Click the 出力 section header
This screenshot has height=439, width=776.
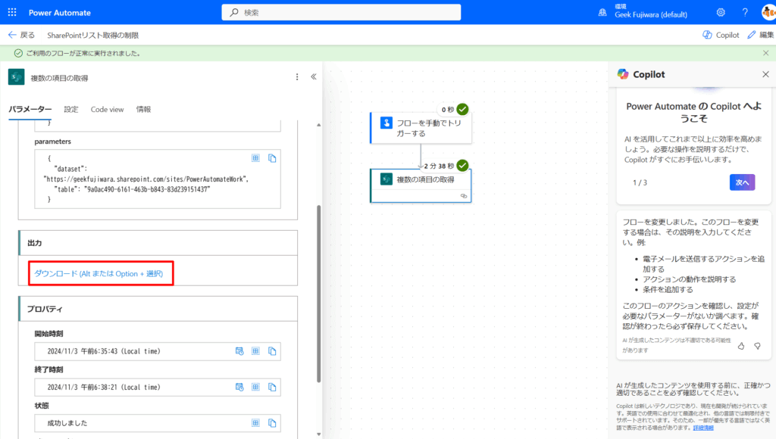click(158, 243)
